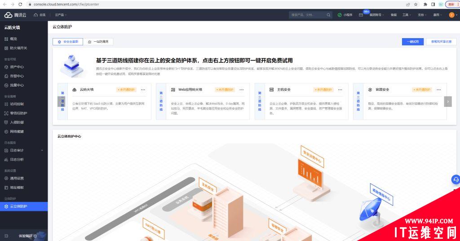Open the browser extensions puzzle icon

tap(425, 4)
